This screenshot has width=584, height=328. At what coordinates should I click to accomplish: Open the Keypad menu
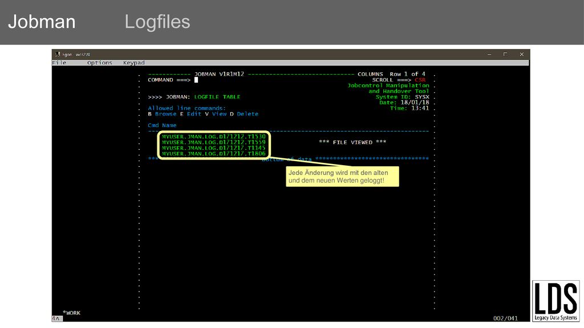[x=133, y=63]
